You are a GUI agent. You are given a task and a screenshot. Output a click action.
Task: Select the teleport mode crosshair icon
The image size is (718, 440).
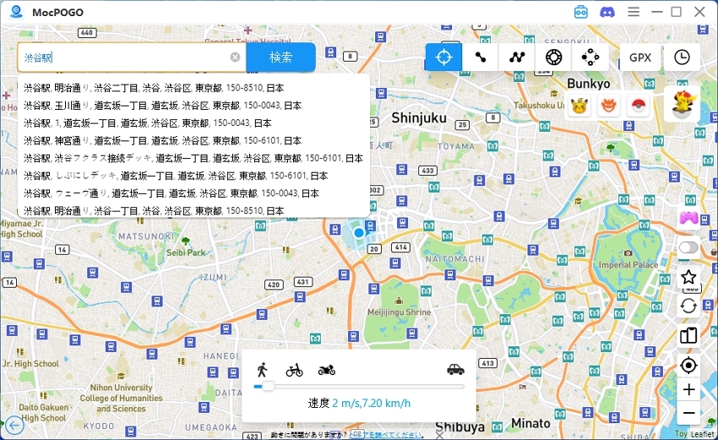(x=443, y=57)
